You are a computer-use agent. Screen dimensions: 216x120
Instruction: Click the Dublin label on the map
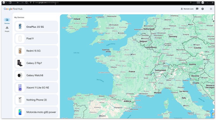[x=89, y=17]
